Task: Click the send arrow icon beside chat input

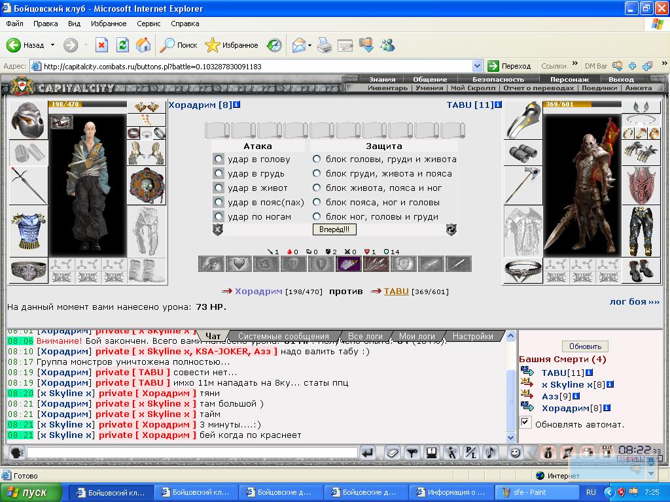Action: pyautogui.click(x=368, y=452)
